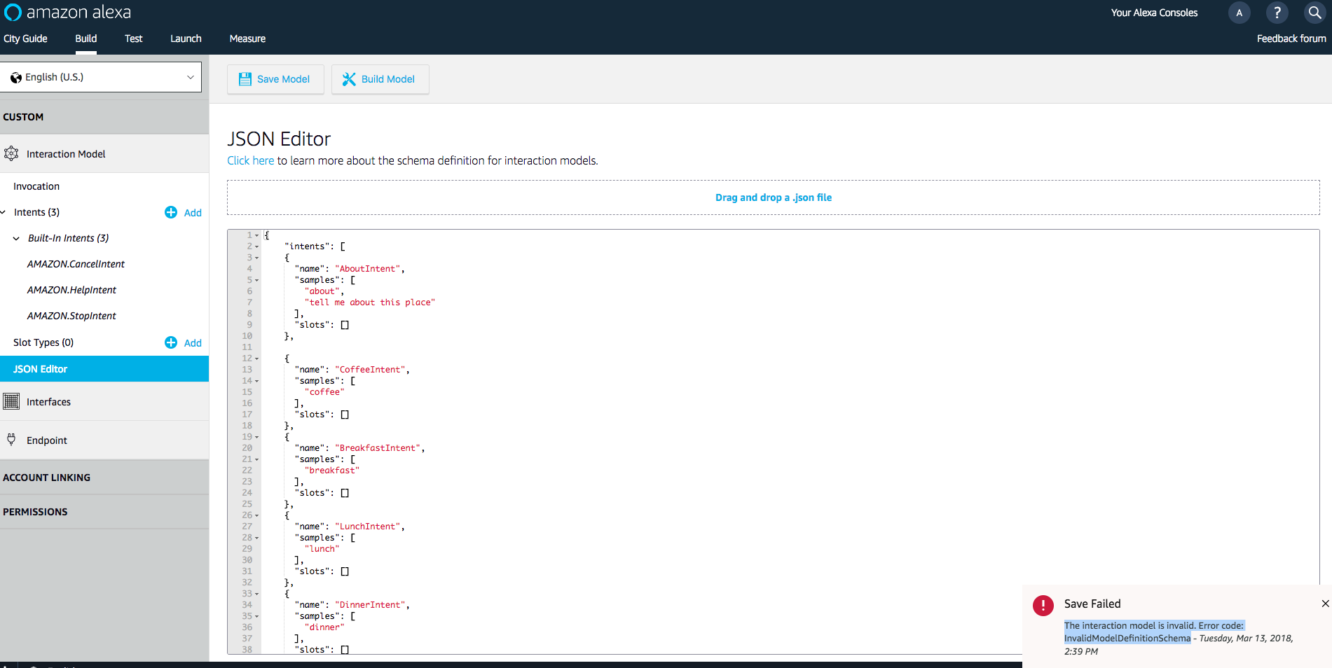Fold the AboutIntent samples at line 5
The image size is (1332, 668).
257,280
